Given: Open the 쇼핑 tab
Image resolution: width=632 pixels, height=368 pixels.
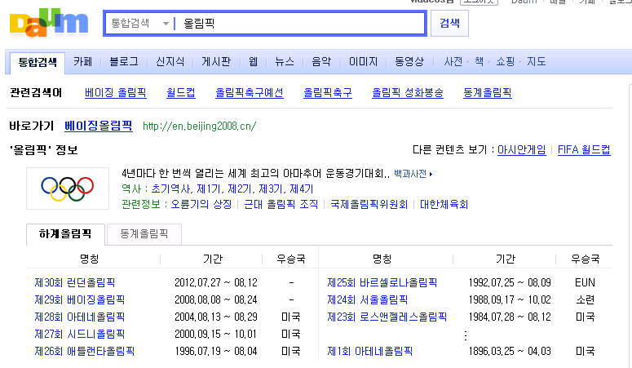Looking at the screenshot, I should pyautogui.click(x=505, y=62).
